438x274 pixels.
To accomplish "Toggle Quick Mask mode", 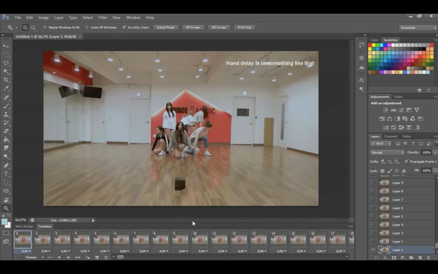I will tap(6, 233).
